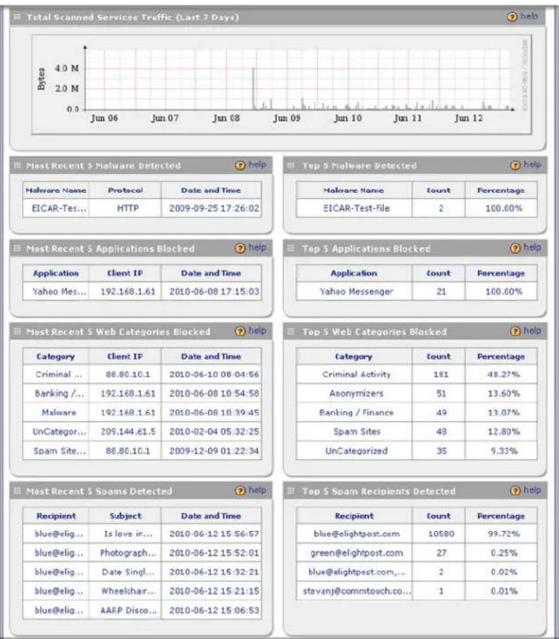Click help icon in Most Recent 5 Malware Detected
This screenshot has height=639, width=559.
[x=240, y=165]
